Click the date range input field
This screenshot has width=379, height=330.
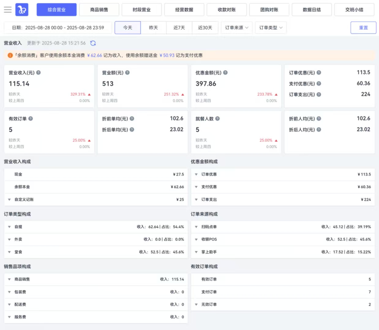pos(58,28)
